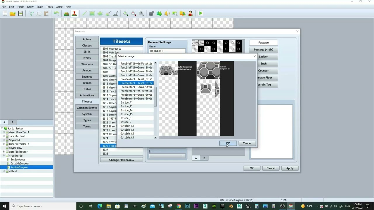The height and width of the screenshot is (210, 374).
Task: Click Change Maximum button
Action: [122, 160]
